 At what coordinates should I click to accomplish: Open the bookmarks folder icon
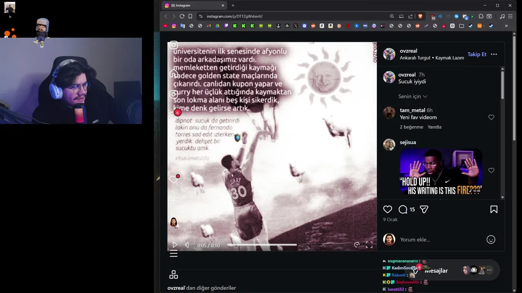click(x=462, y=26)
